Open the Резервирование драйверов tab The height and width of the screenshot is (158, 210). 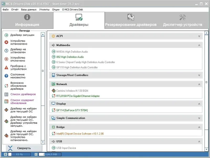coord(131,20)
